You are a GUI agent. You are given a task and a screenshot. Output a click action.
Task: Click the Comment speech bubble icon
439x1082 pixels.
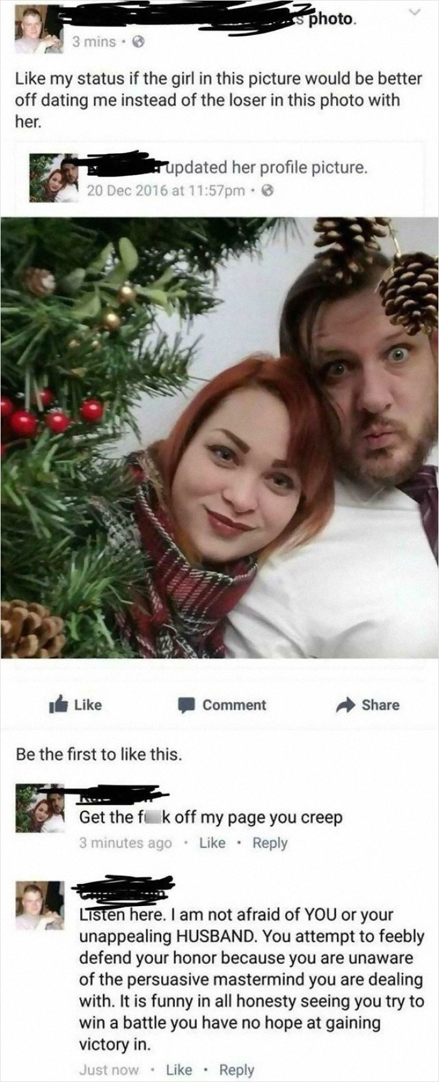[x=186, y=705]
